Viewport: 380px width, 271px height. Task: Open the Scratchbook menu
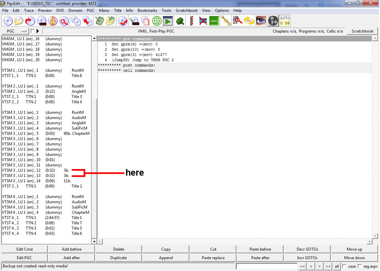(x=187, y=11)
